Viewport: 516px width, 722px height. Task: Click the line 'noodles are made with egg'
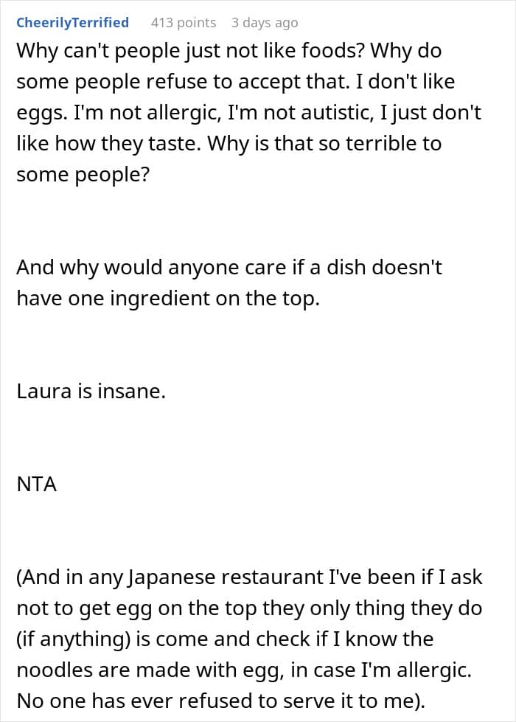click(x=244, y=670)
